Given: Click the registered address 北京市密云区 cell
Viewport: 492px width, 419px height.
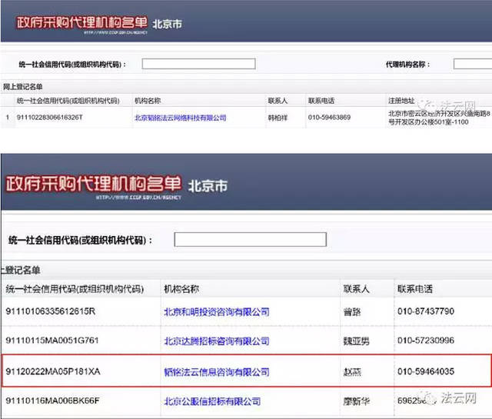Looking at the screenshot, I should (x=439, y=118).
